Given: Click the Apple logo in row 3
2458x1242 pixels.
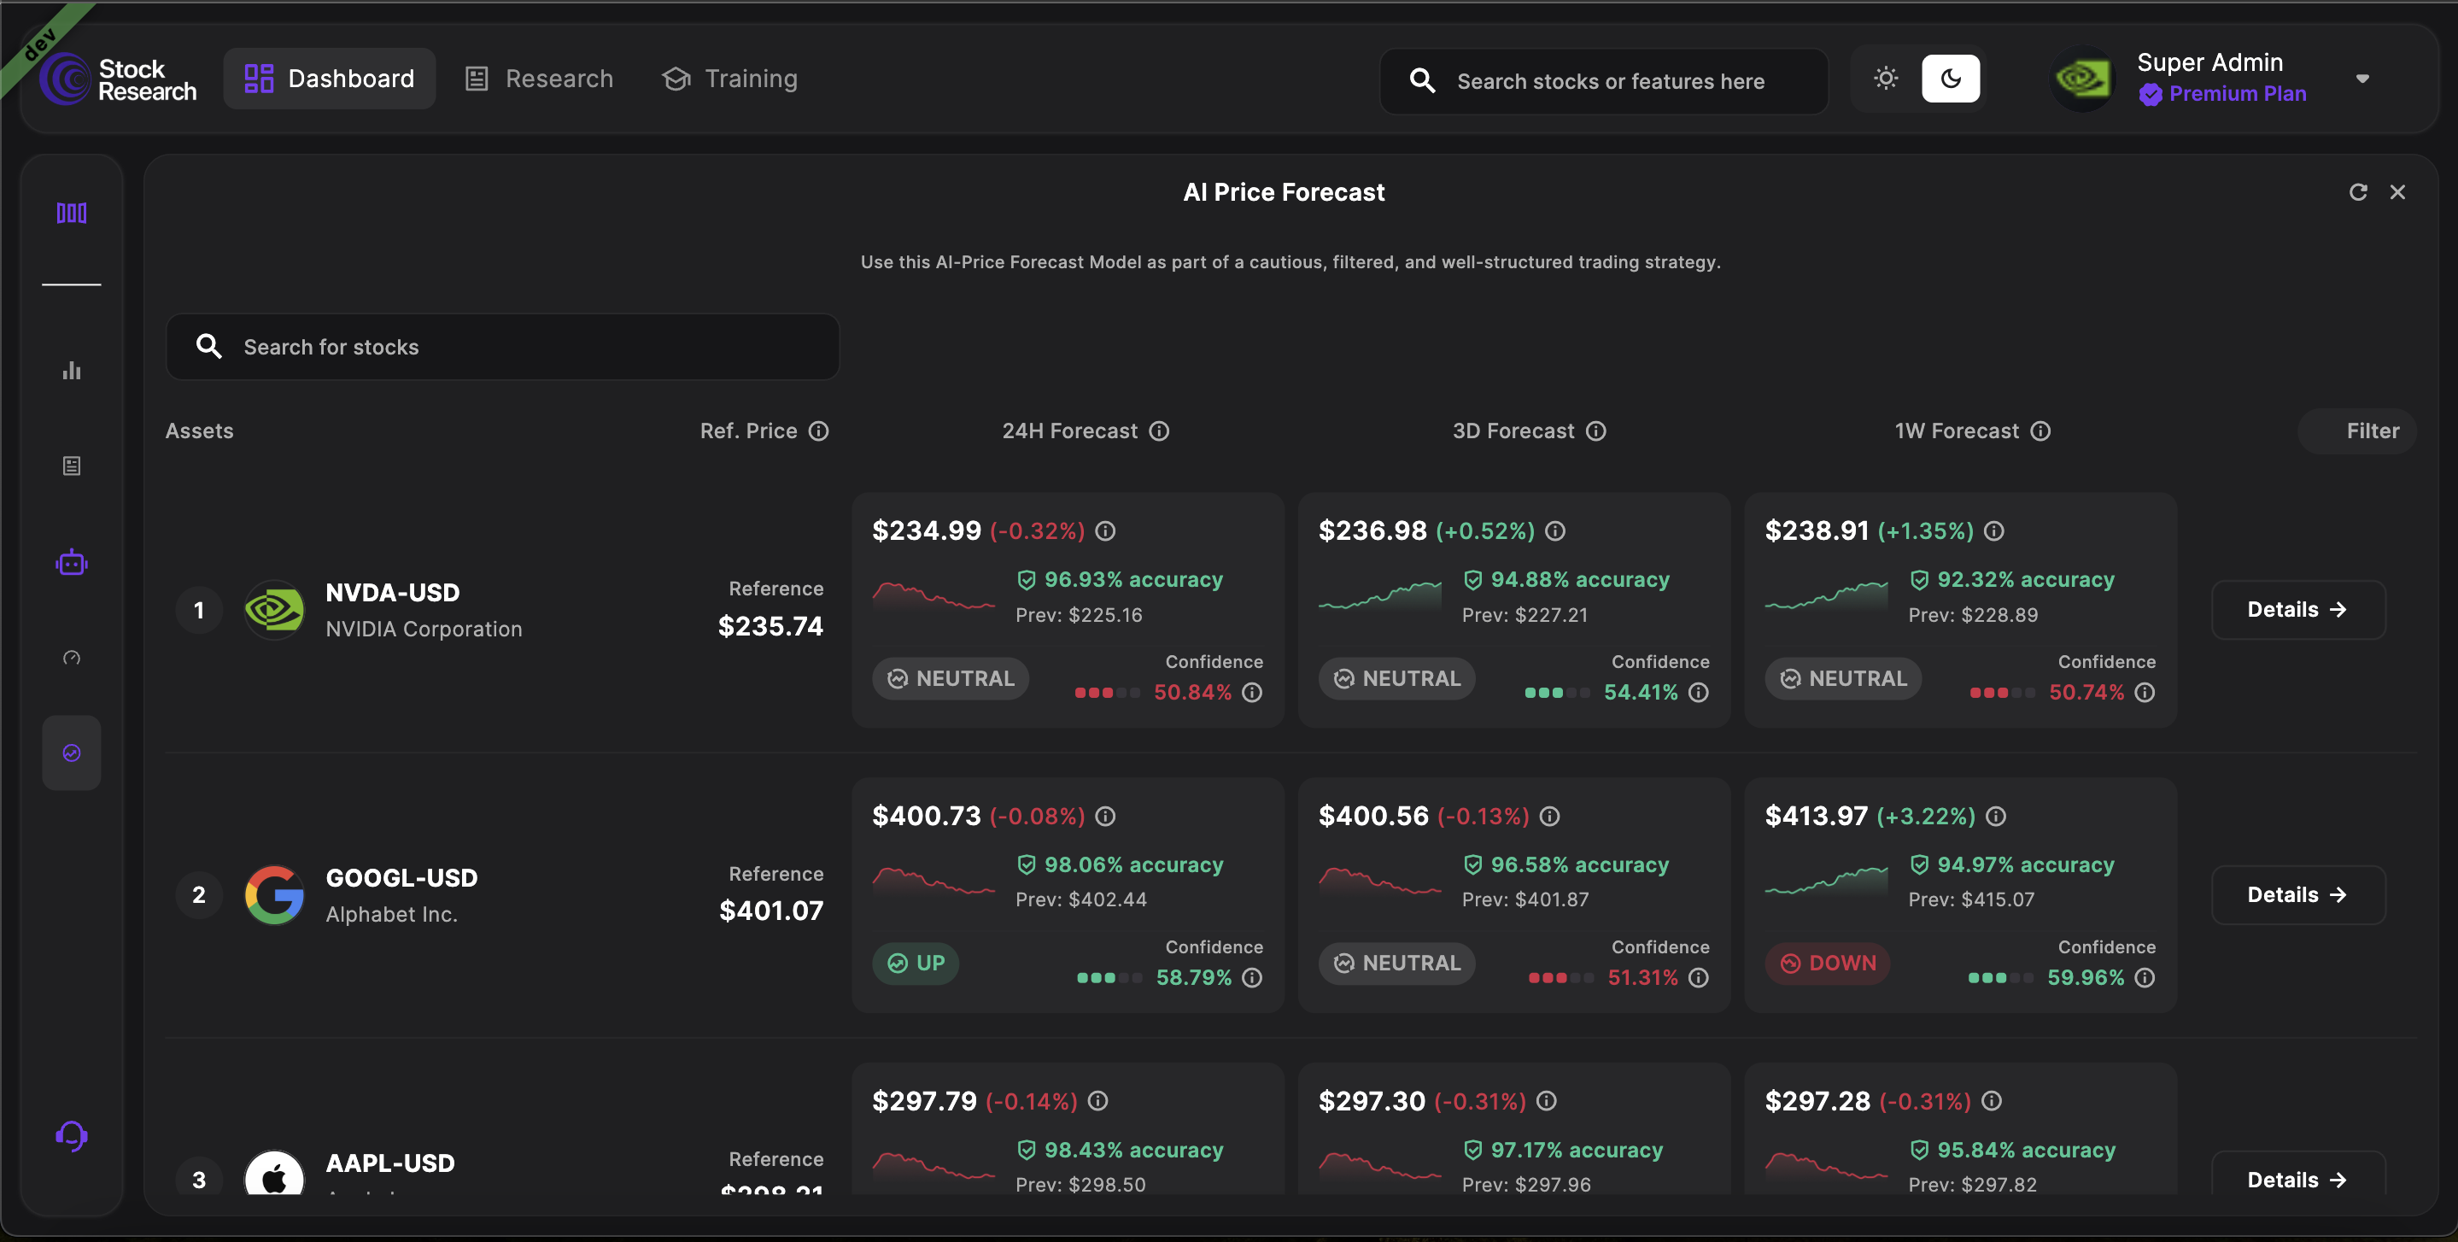Looking at the screenshot, I should pos(274,1172).
